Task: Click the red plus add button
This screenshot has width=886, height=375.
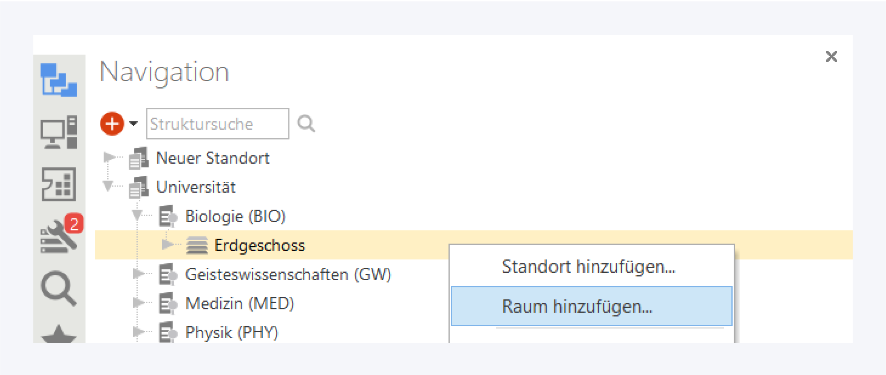Action: coord(112,124)
